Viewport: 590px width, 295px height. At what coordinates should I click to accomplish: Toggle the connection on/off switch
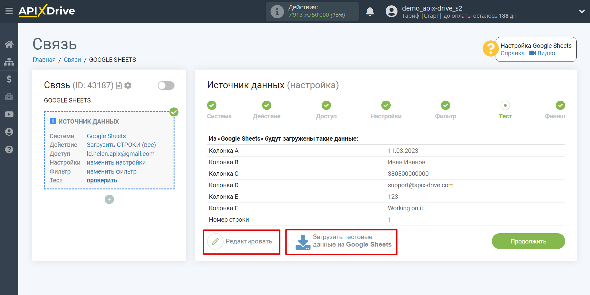[166, 85]
